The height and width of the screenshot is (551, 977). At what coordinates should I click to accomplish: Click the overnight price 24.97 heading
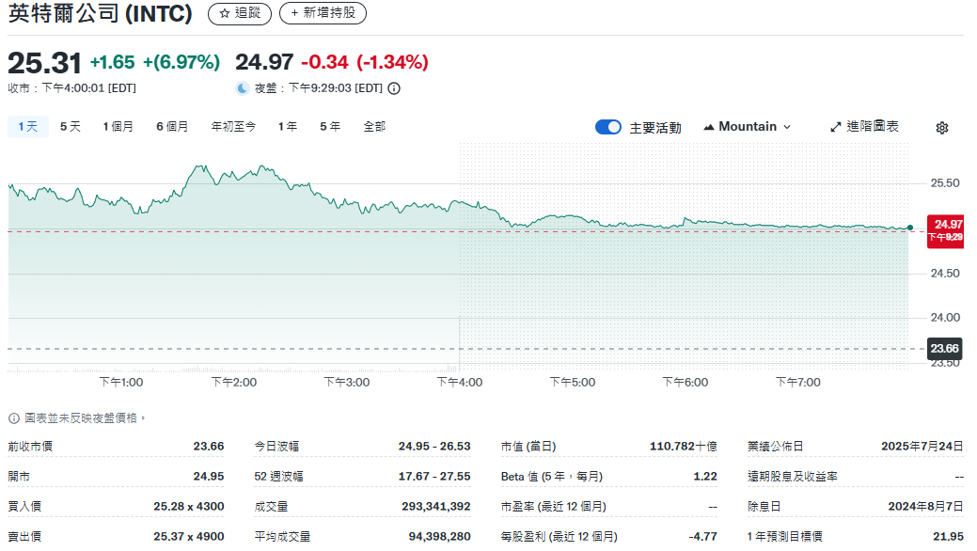click(x=264, y=62)
